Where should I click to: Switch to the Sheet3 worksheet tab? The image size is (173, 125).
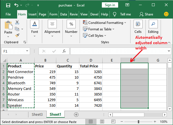(x=37, y=114)
